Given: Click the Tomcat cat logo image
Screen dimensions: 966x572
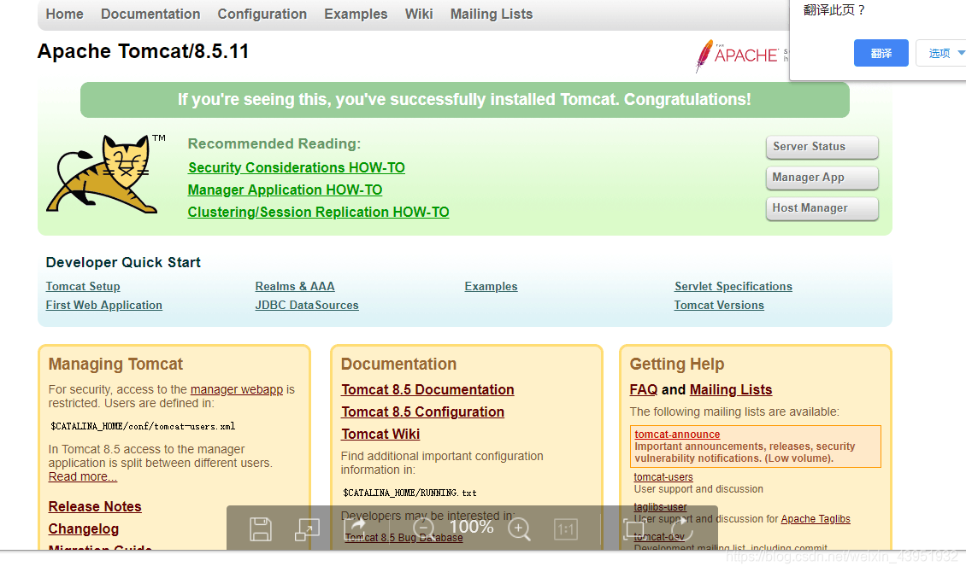Looking at the screenshot, I should pos(106,174).
